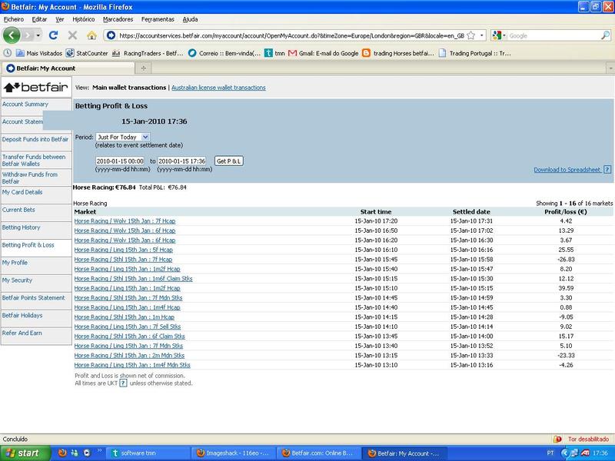The height and width of the screenshot is (461, 615).
Task: Click the end date input field
Action: [181, 161]
